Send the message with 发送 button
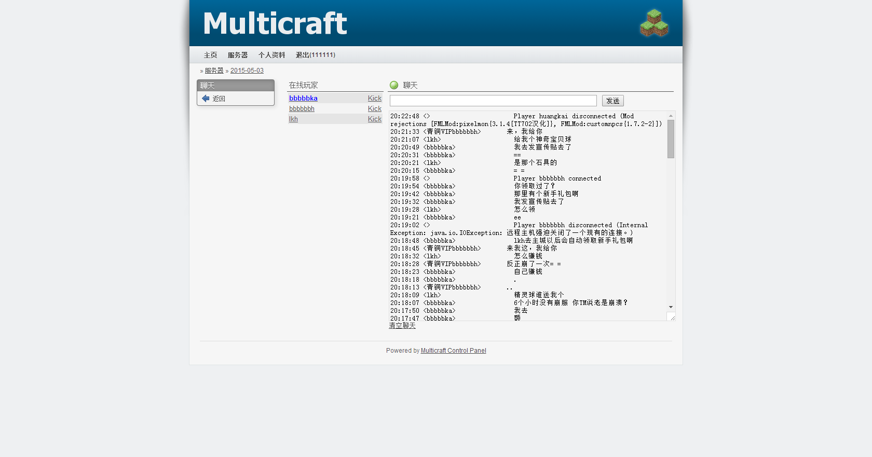 pyautogui.click(x=613, y=101)
